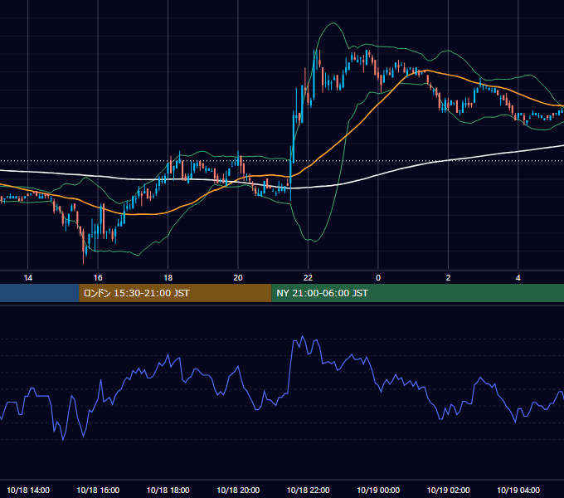The width and height of the screenshot is (564, 498).
Task: Click the upper Bollinger band peak after 22:00
Action: pos(333,23)
